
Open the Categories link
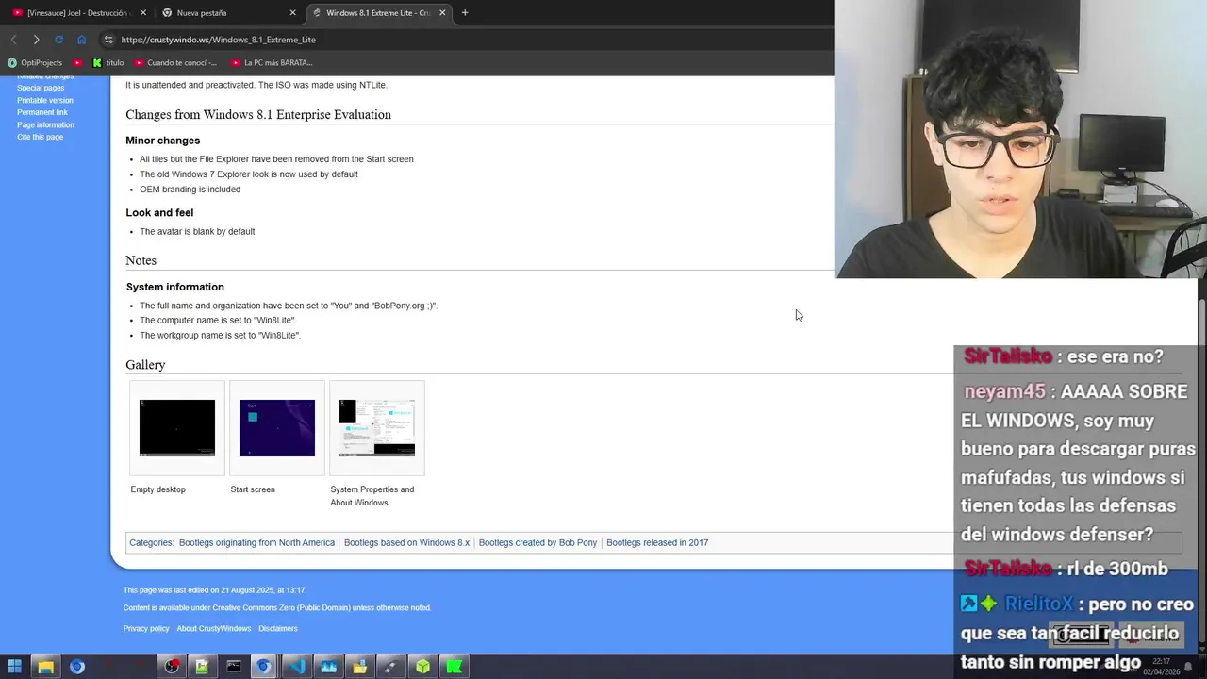[x=151, y=543]
